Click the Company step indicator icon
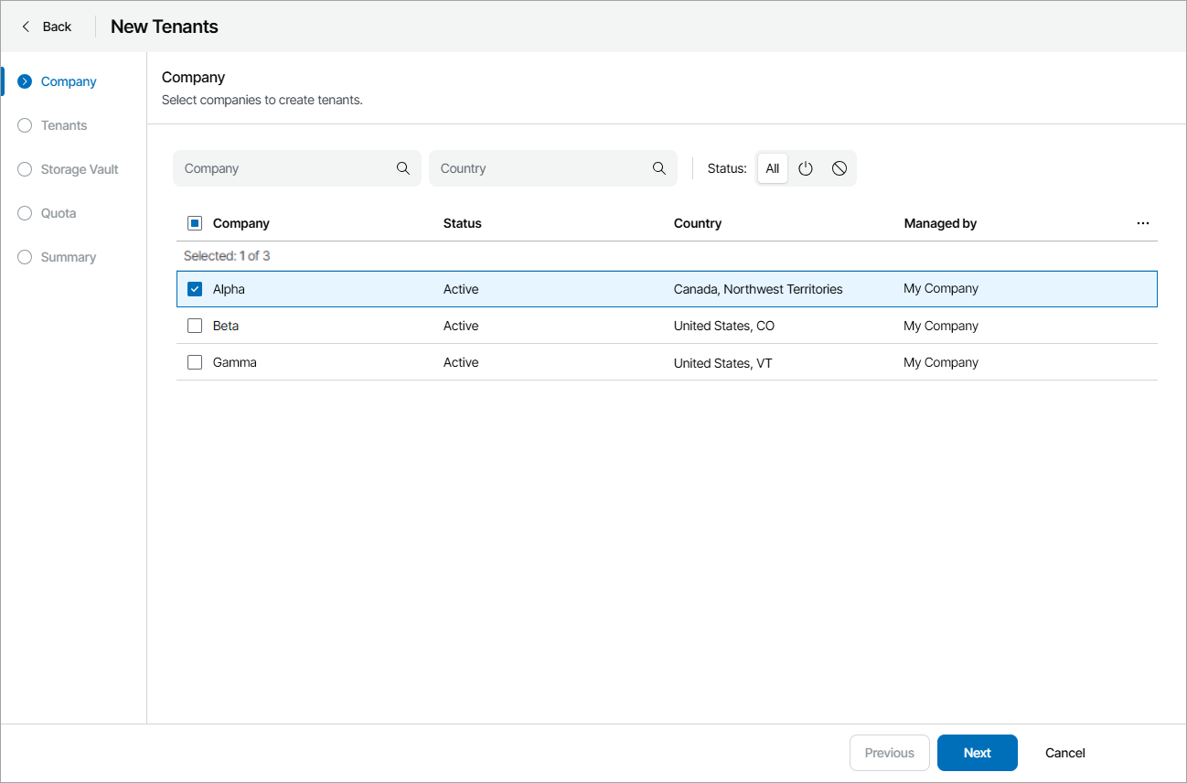Image resolution: width=1187 pixels, height=783 pixels. click(25, 81)
